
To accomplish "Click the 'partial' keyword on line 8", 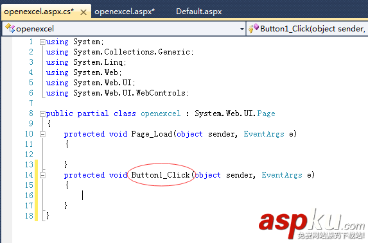I will click(93, 113).
